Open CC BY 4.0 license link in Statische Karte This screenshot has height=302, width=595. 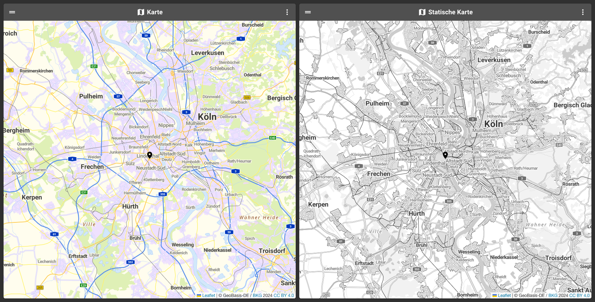[x=579, y=296]
